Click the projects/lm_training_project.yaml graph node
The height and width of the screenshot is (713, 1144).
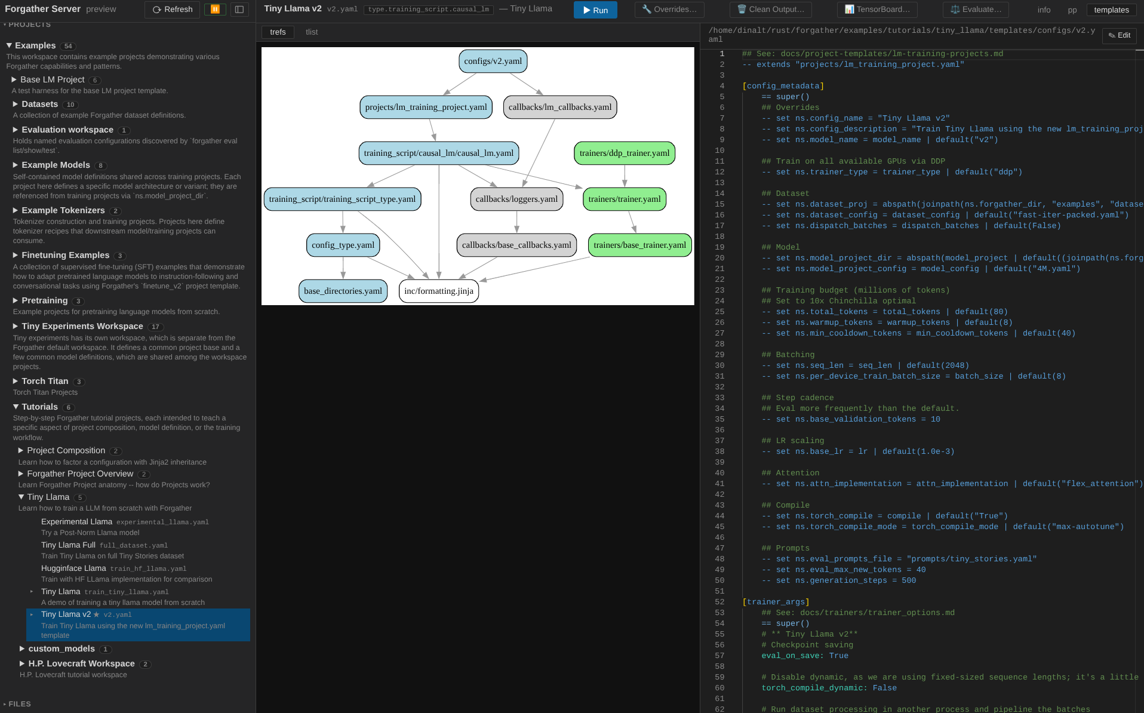[x=426, y=107]
